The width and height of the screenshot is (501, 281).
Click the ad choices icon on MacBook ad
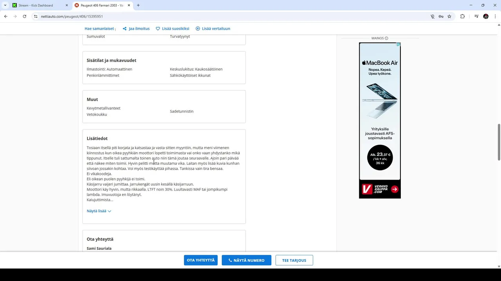(x=399, y=44)
